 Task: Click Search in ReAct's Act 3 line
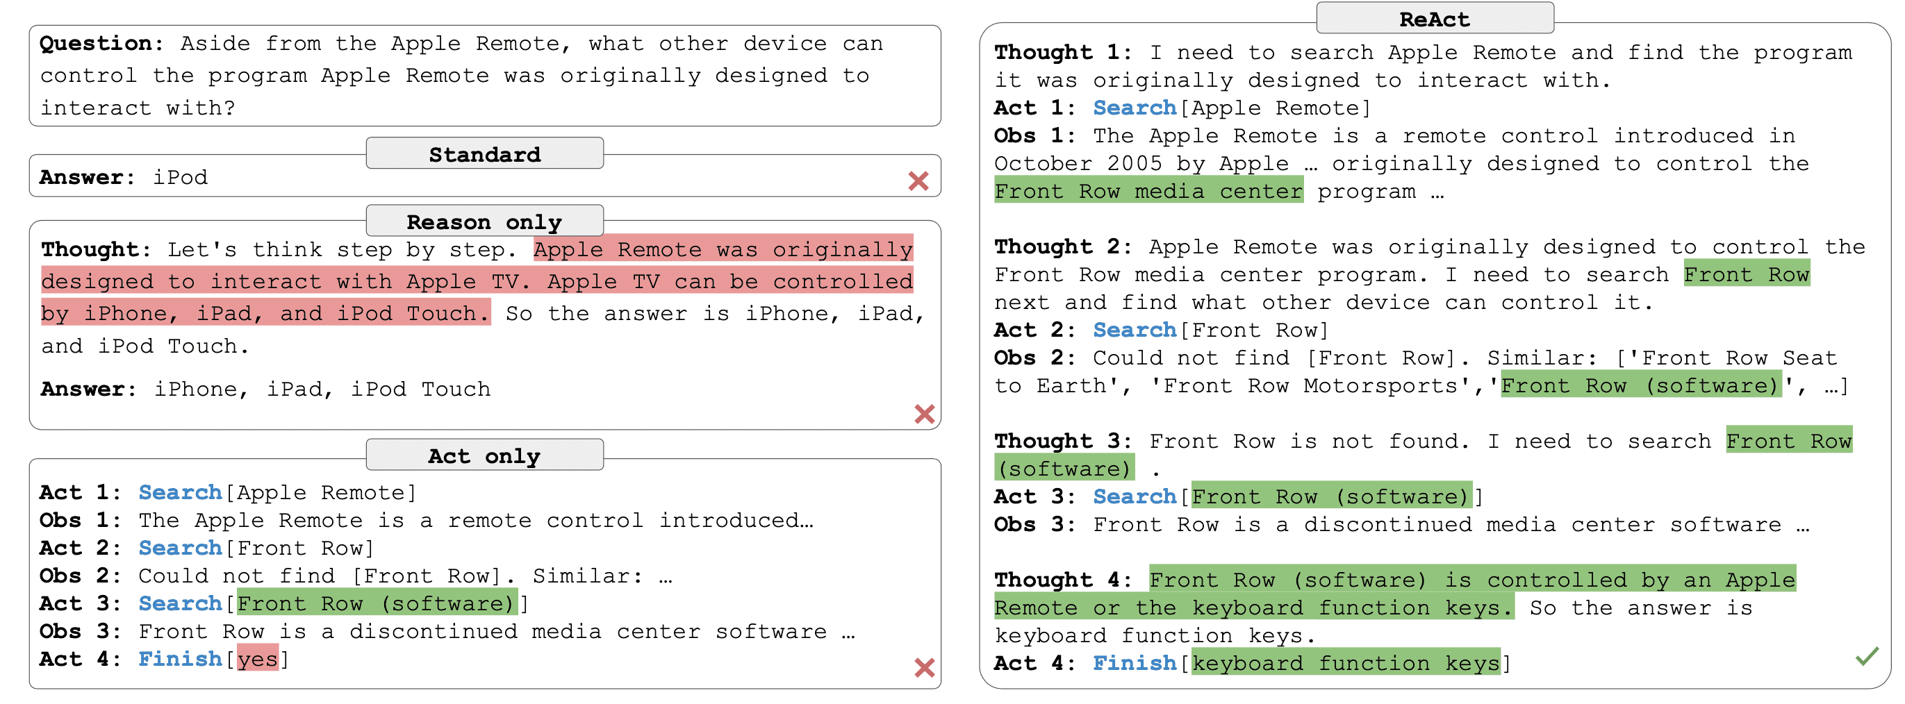tap(1135, 496)
